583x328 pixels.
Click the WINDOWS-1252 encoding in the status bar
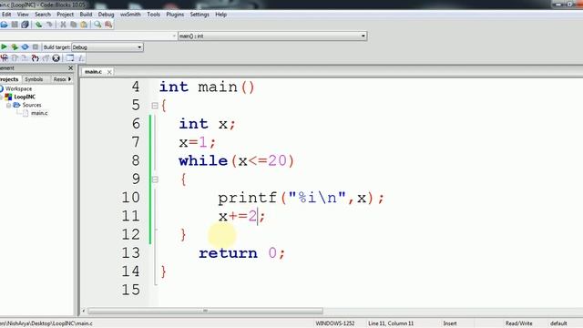point(335,323)
